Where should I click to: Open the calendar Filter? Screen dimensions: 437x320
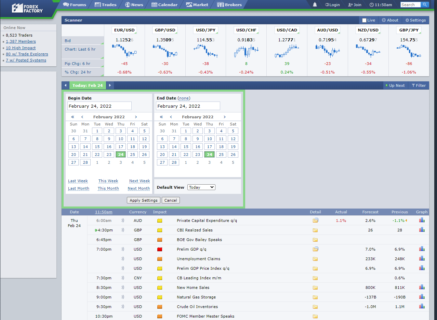(x=419, y=85)
